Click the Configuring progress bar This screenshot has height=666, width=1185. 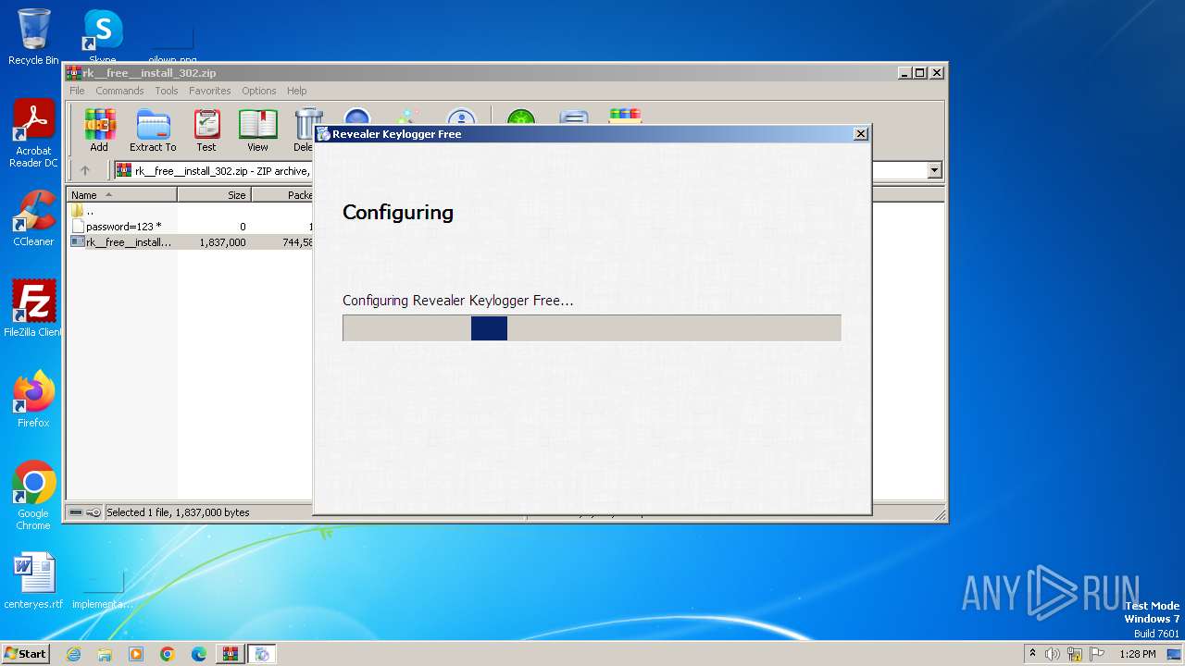point(592,327)
